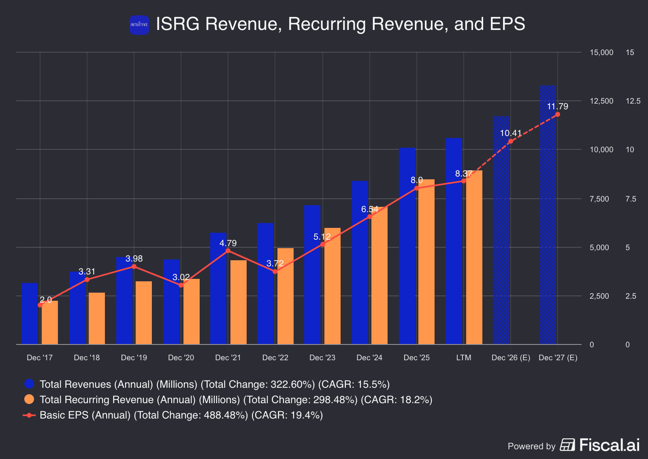
Task: Click the 12,500 revenue axis label
Action: pyautogui.click(x=601, y=101)
